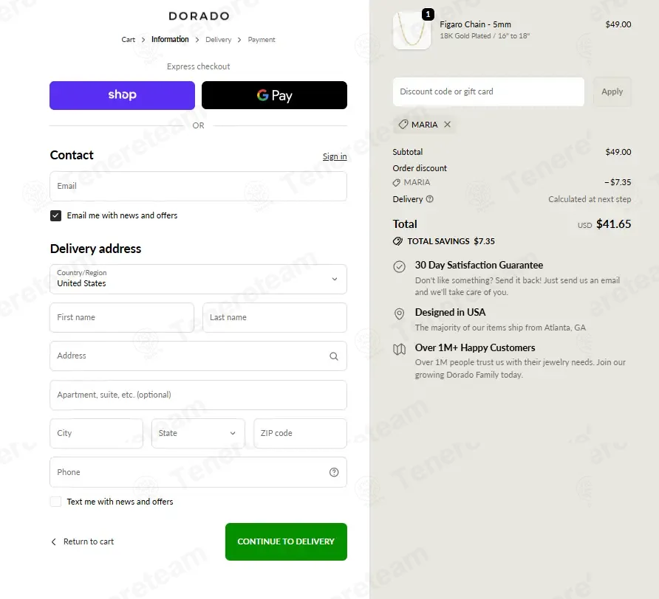
Task: Go to Cart breadcrumb
Action: pos(129,39)
